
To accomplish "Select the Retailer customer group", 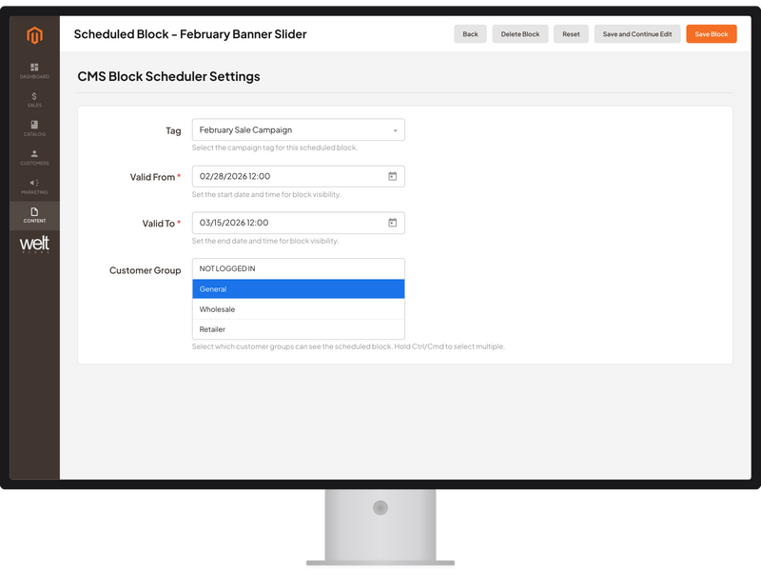I will [x=298, y=331].
